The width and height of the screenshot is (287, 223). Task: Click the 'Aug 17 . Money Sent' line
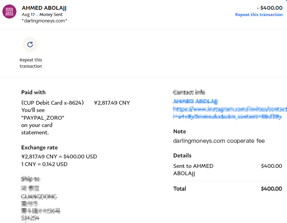tap(42, 15)
